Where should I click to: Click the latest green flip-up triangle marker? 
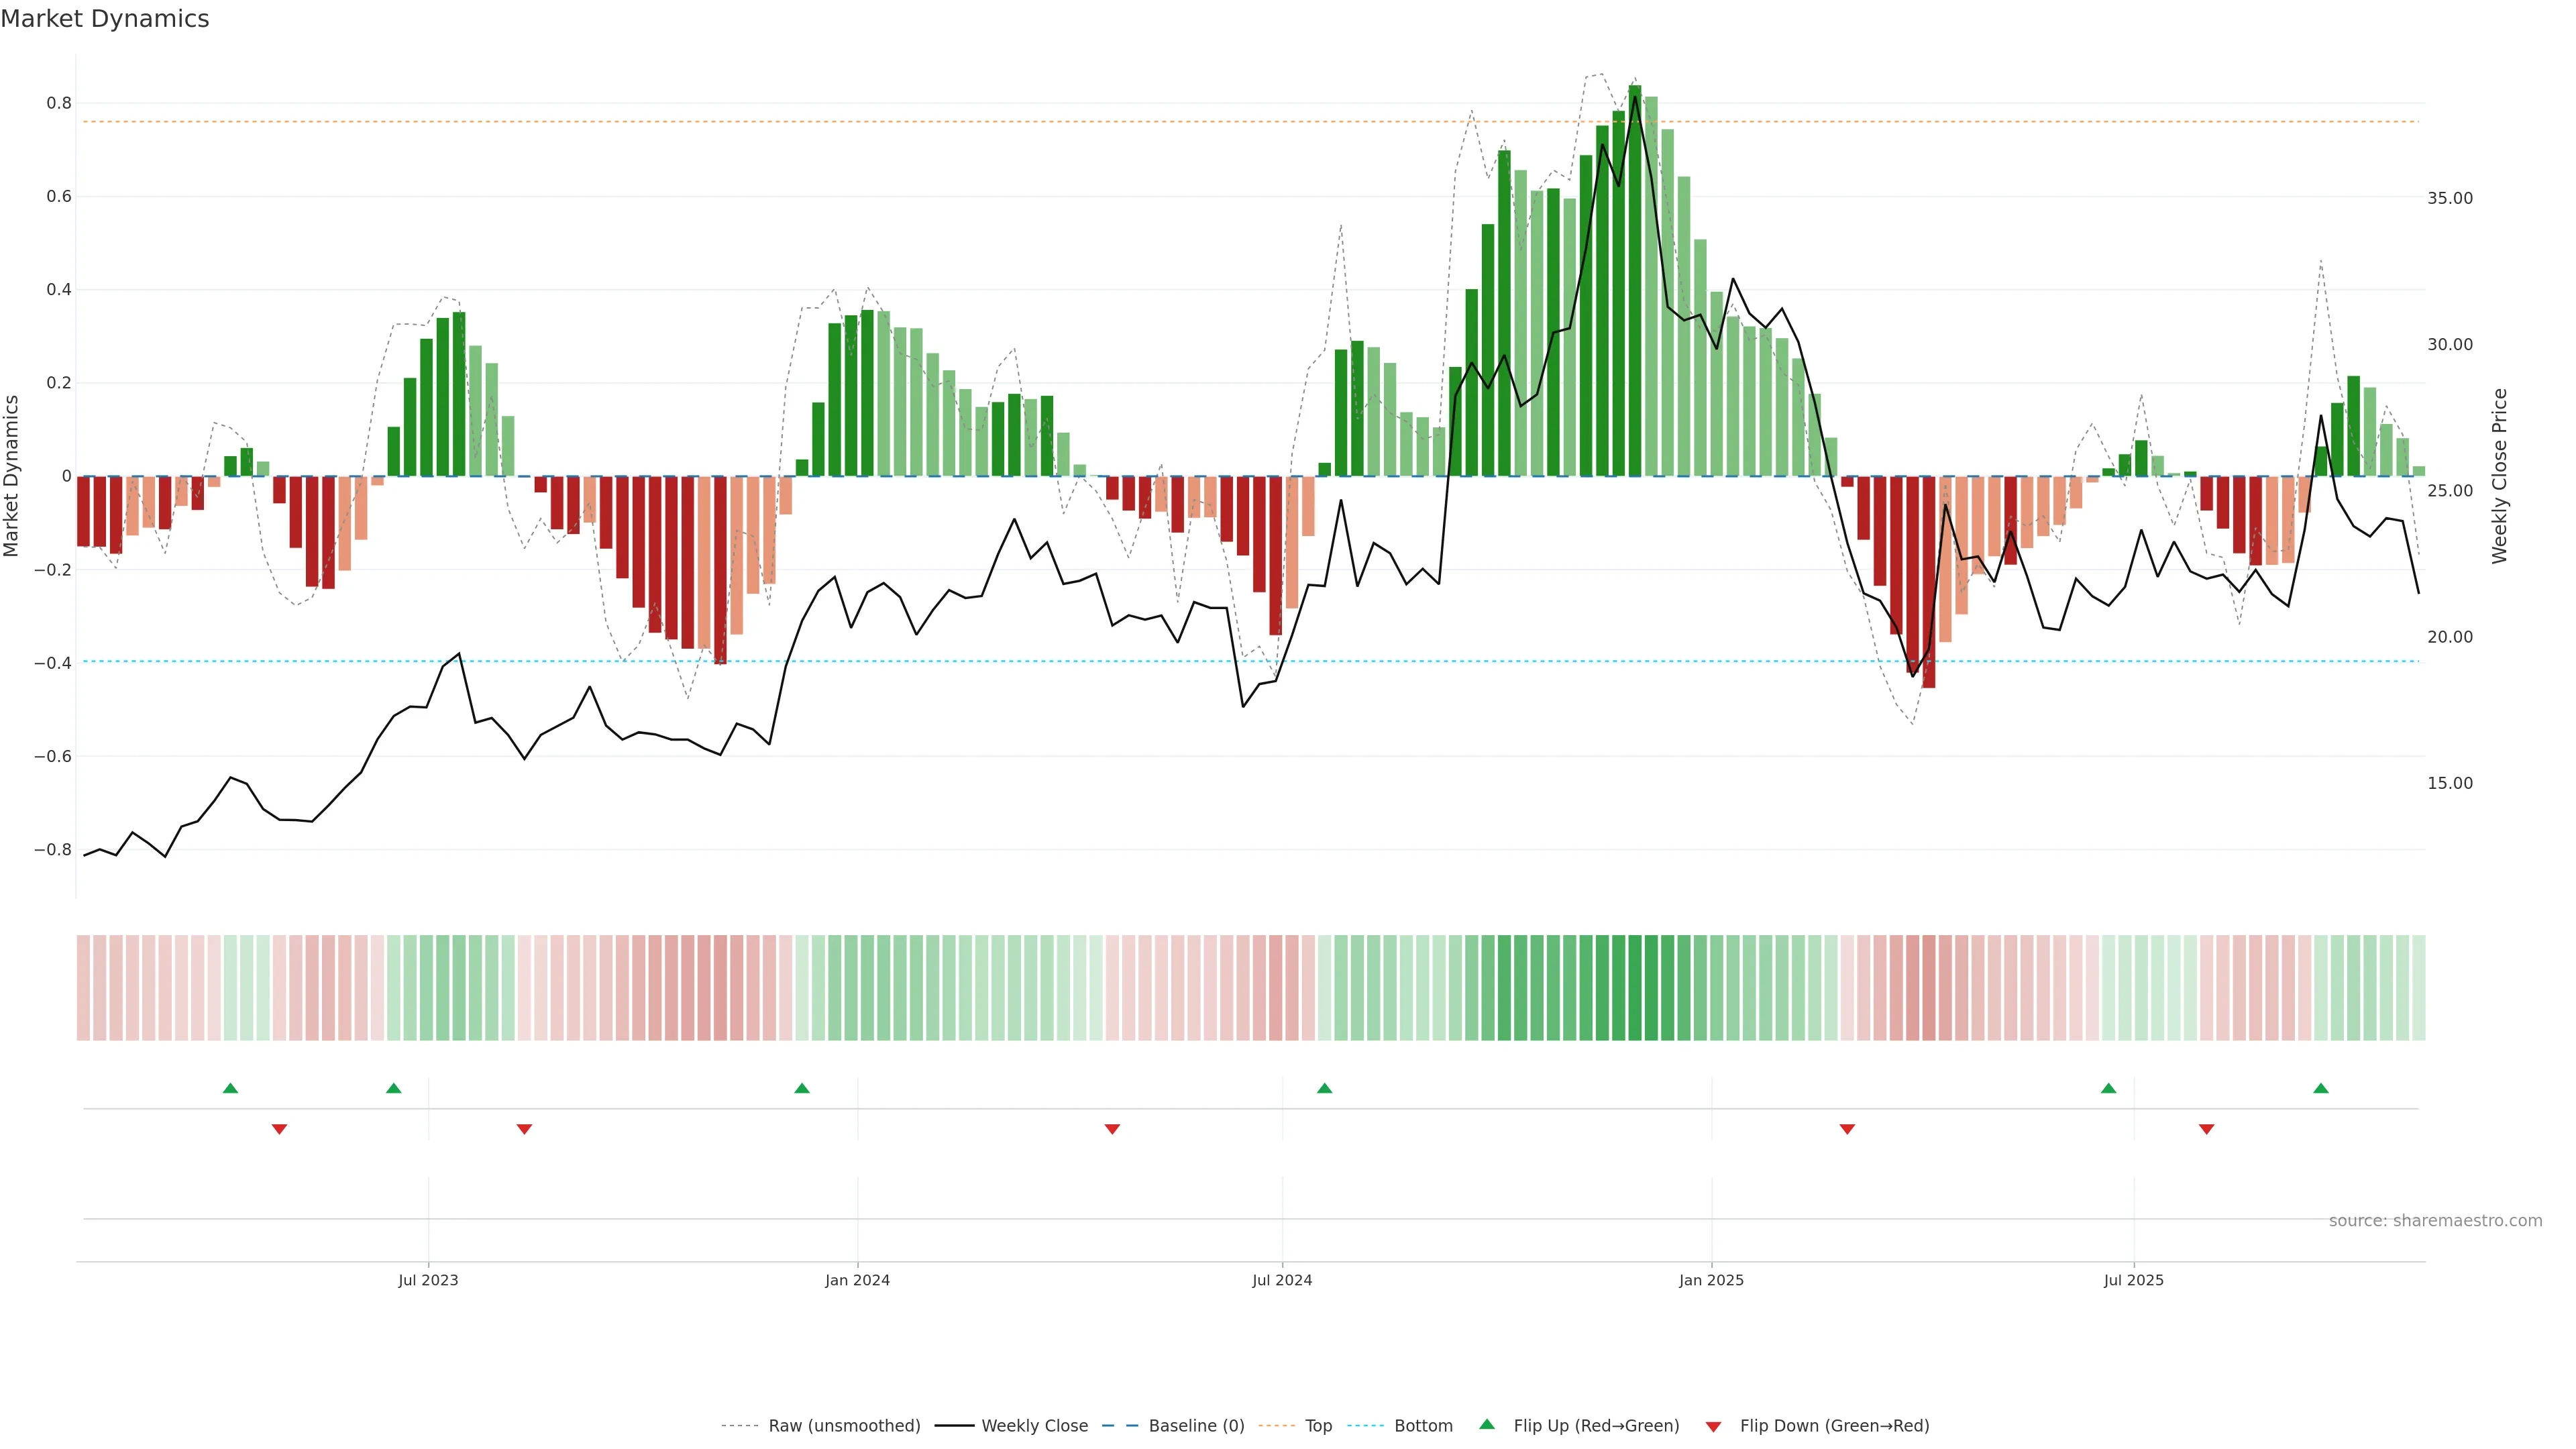2321,1088
